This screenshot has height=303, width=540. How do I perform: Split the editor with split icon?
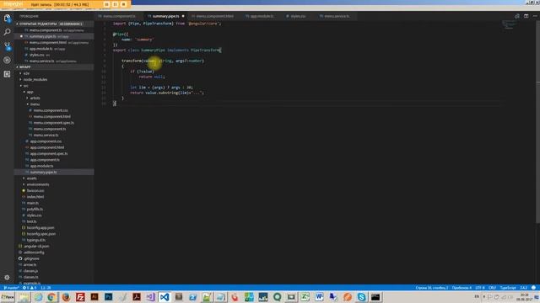pos(526,16)
